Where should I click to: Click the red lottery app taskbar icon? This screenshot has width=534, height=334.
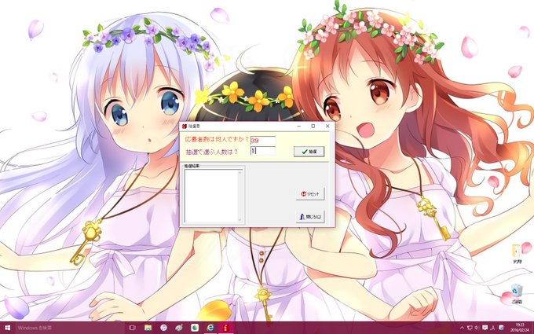pyautogui.click(x=226, y=328)
